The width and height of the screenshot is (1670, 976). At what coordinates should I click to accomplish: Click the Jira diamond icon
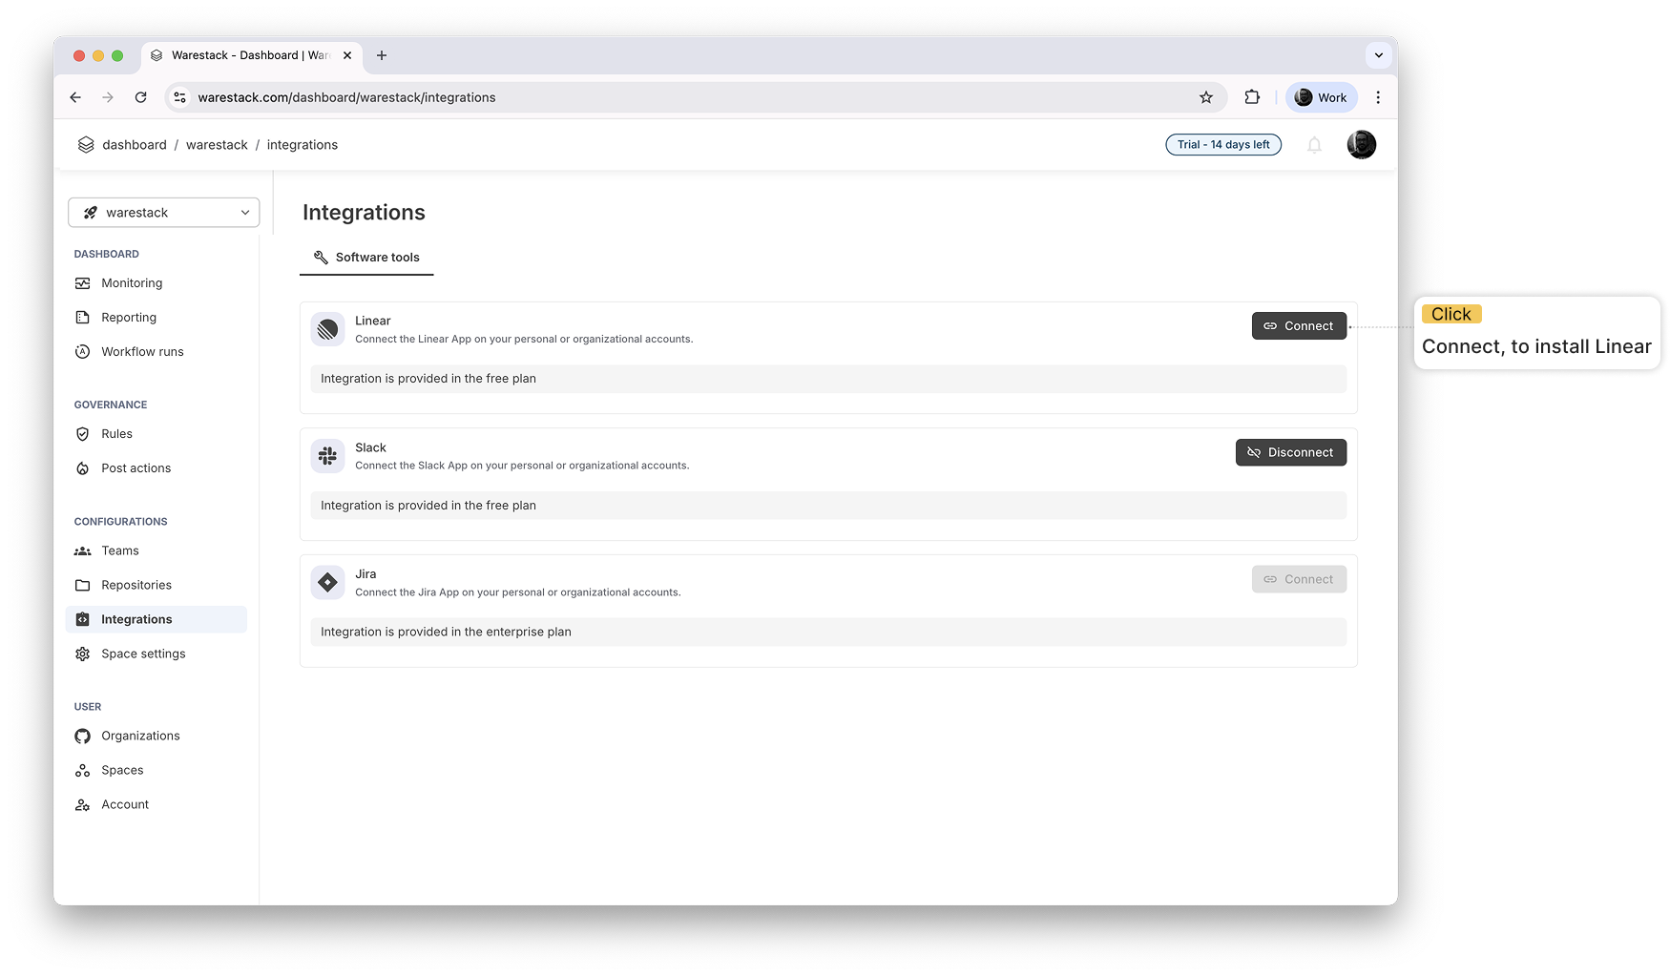pos(327,582)
